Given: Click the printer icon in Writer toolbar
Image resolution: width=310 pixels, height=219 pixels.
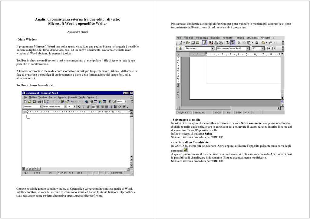Looking at the screenshot, I should pyautogui.click(x=216, y=43).
